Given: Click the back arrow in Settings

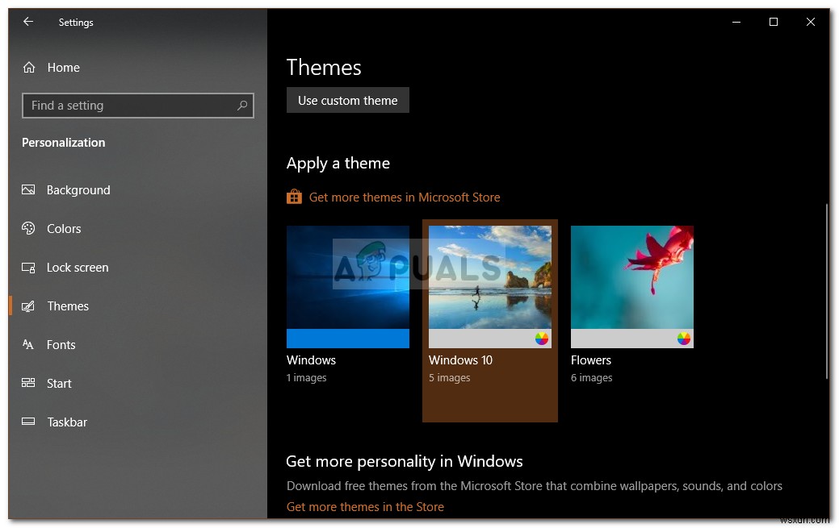Looking at the screenshot, I should (x=27, y=22).
